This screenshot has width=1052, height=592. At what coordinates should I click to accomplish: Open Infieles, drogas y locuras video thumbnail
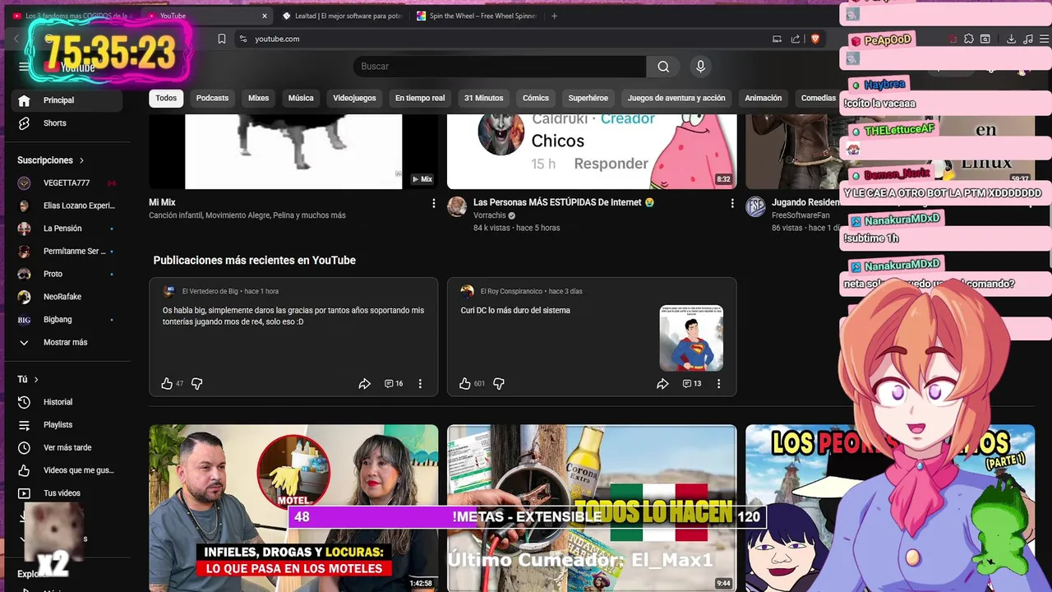coord(293,507)
